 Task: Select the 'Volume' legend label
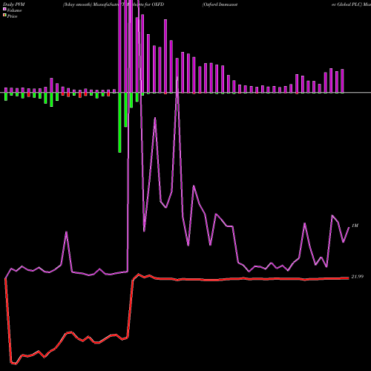pyautogui.click(x=14, y=10)
